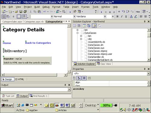The image size is (151, 113).
Task: Switch to the Categories.aspx.vb tab
Action: point(34,22)
